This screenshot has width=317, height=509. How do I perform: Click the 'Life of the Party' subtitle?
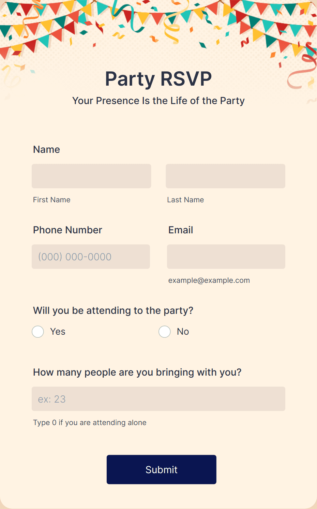click(x=158, y=101)
